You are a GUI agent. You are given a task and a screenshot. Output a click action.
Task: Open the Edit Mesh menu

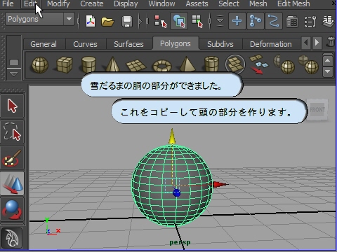293,3
